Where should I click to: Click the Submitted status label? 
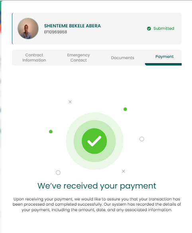point(164,29)
